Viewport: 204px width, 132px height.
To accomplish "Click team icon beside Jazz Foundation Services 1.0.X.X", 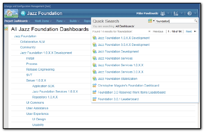I will pyautogui.click(x=95, y=65).
